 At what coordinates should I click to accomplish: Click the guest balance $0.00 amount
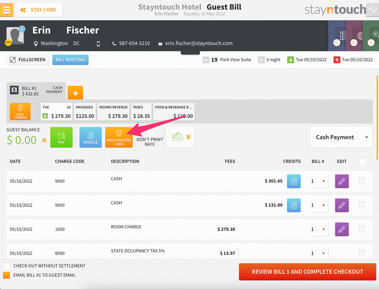22,140
